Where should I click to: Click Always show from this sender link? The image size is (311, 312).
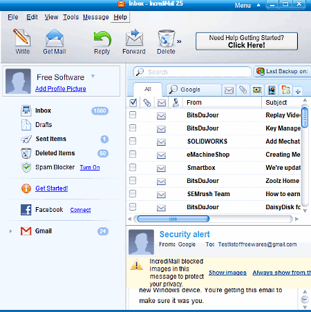[281, 273]
